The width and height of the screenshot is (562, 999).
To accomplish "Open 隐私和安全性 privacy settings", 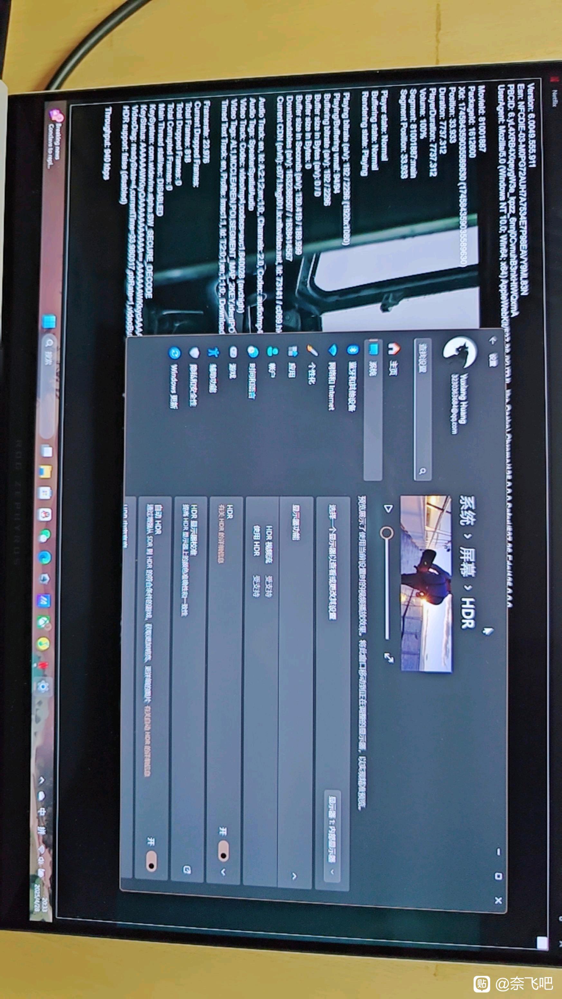I will tap(193, 376).
